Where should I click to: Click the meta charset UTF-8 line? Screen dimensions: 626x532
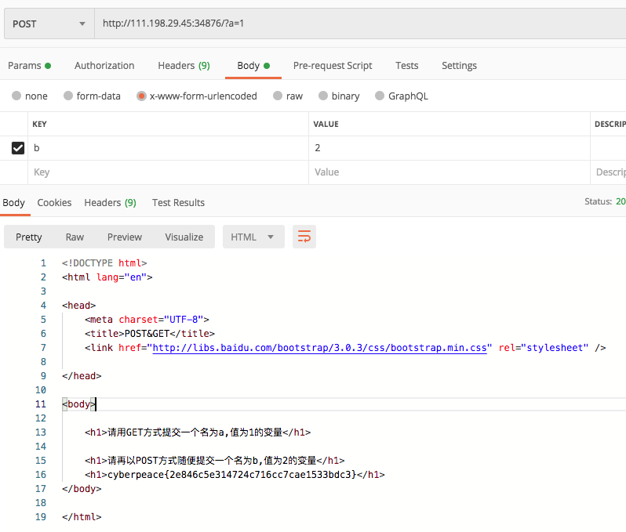pos(147,320)
